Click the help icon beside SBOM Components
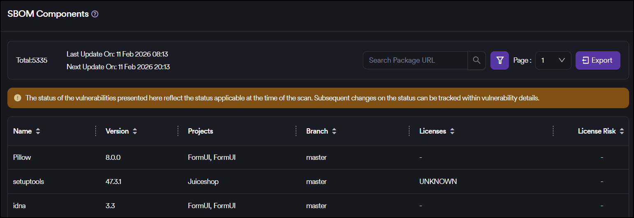 point(95,14)
